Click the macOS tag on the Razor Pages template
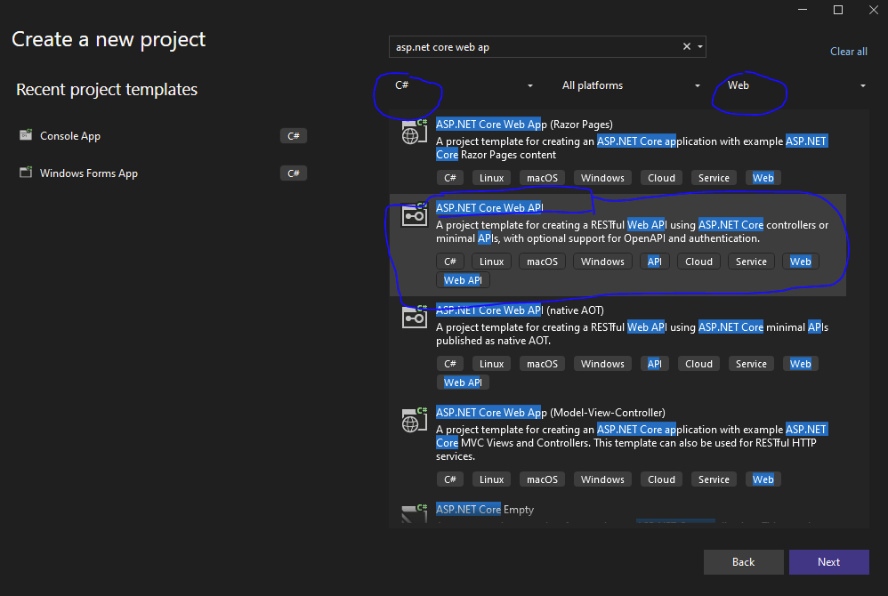Screen dimensions: 888x596 pyautogui.click(x=543, y=178)
